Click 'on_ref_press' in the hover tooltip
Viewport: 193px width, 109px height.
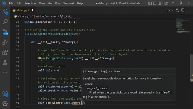[x=97, y=88]
